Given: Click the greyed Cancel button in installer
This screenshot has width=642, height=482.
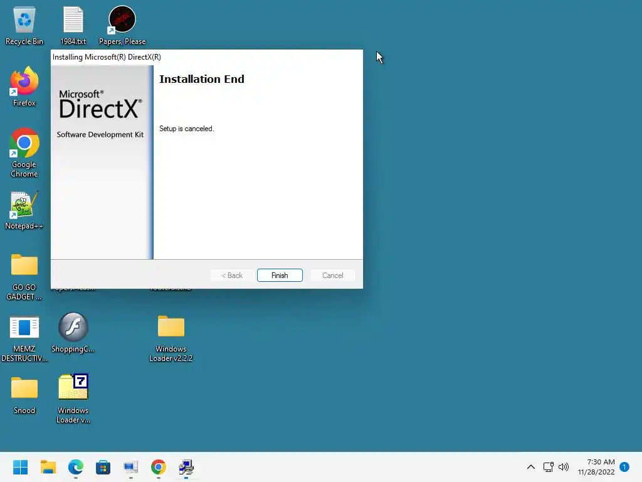Looking at the screenshot, I should coord(332,276).
